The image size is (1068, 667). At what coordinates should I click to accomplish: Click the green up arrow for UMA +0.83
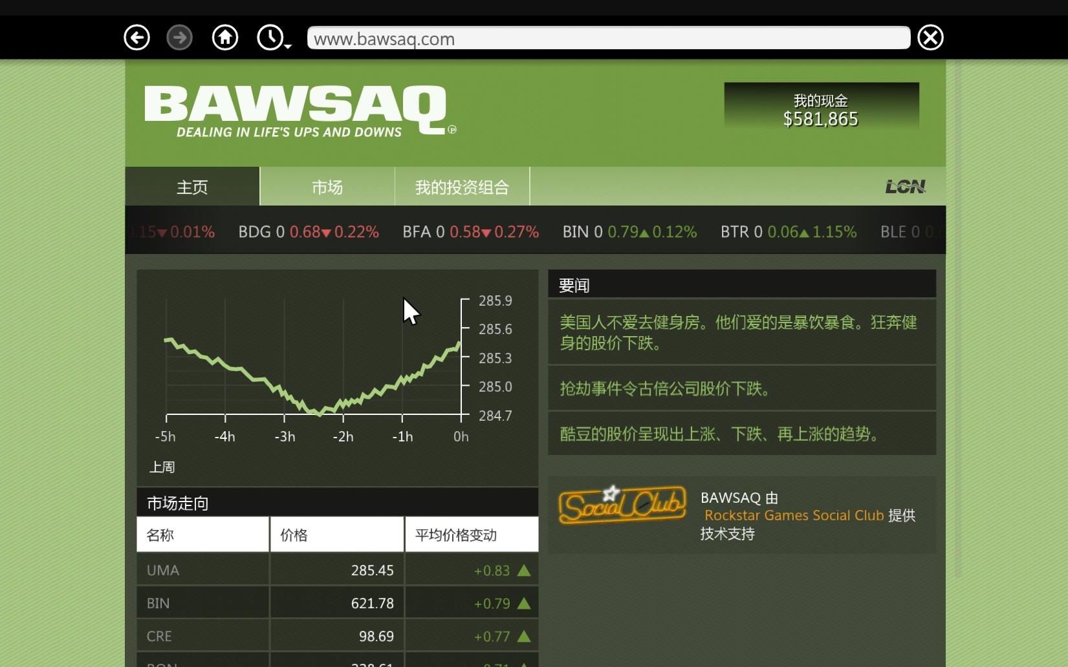click(524, 570)
